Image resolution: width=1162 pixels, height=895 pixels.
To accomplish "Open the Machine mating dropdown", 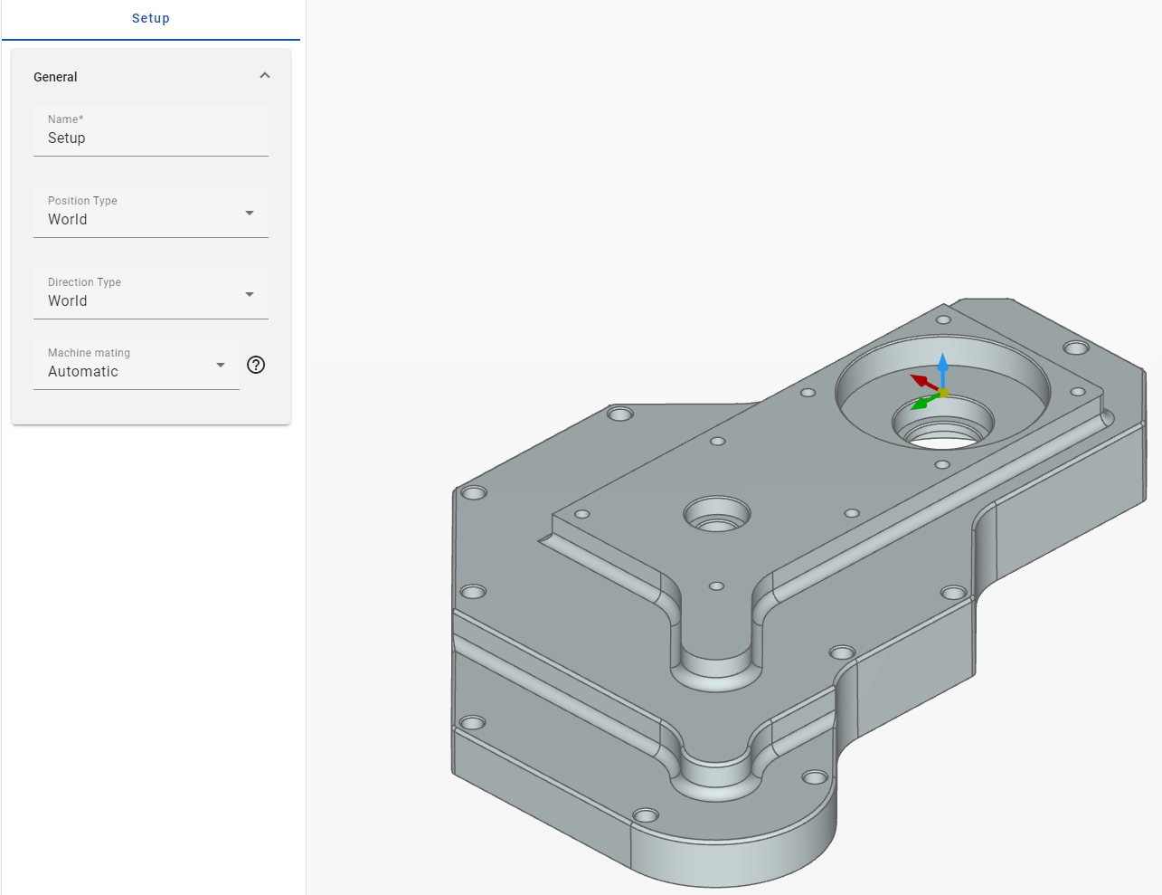I will coord(137,365).
